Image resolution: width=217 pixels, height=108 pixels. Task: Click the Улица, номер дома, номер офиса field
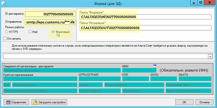pyautogui.click(x=40, y=91)
